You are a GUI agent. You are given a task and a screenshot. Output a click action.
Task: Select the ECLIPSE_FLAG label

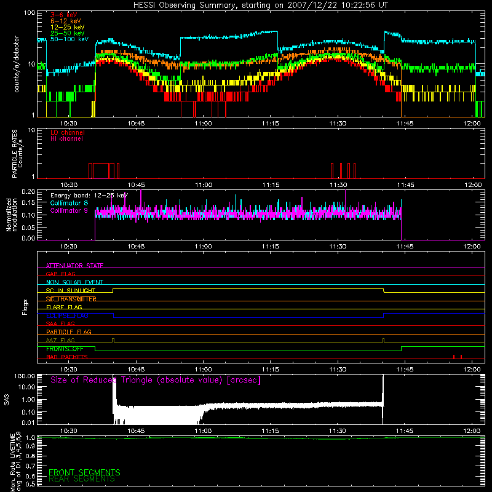67,315
